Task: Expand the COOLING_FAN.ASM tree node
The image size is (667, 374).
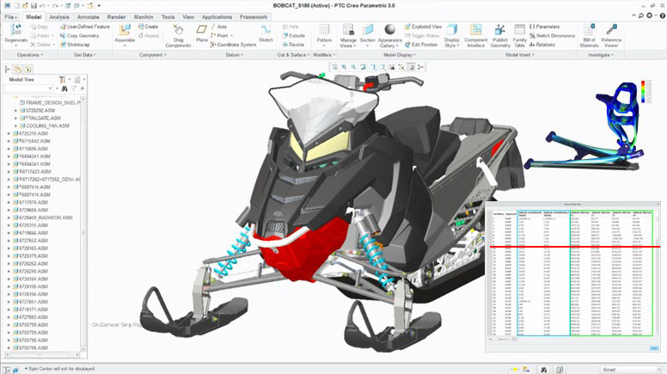Action: [x=16, y=126]
